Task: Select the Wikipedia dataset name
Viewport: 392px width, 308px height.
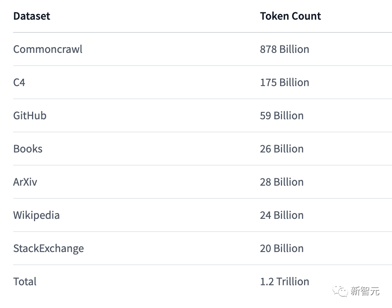Action: [x=36, y=215]
